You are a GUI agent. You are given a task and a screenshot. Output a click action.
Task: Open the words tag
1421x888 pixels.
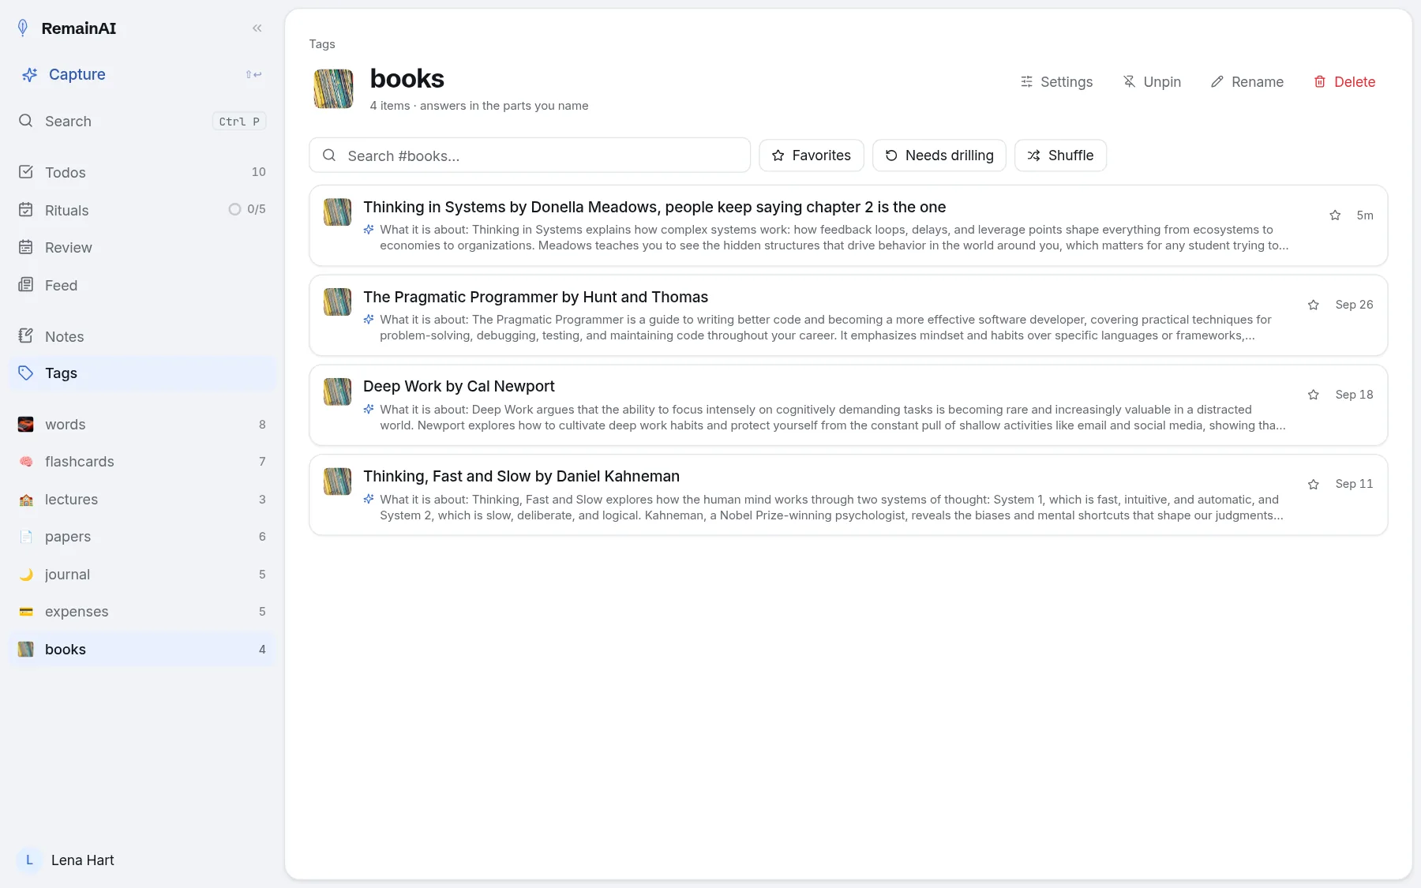coord(142,425)
